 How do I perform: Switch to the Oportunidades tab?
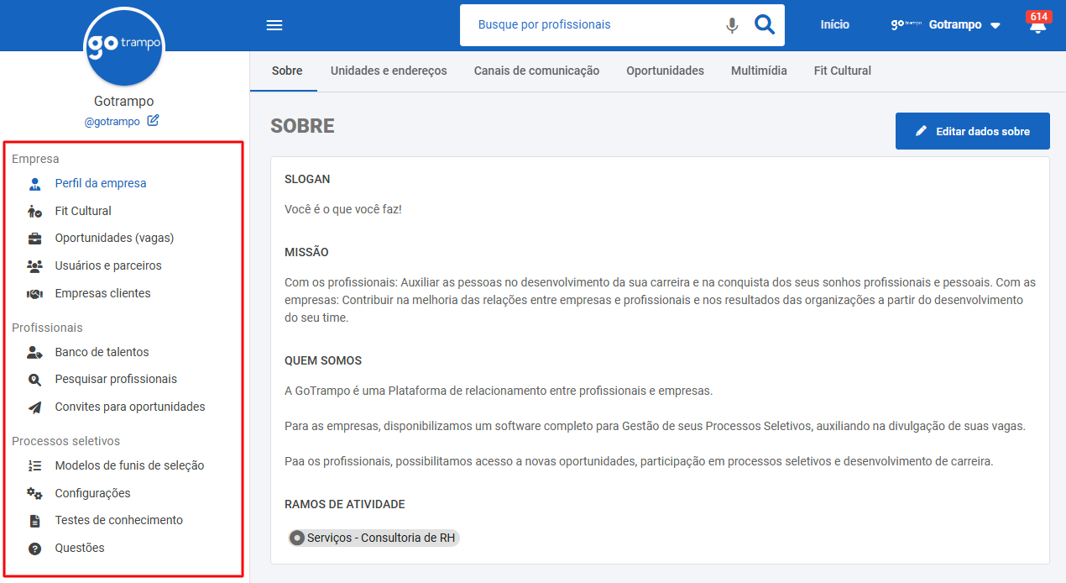[x=665, y=71]
